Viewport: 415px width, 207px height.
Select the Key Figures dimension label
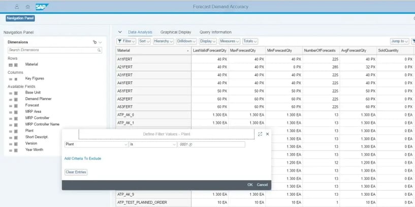pos(35,78)
